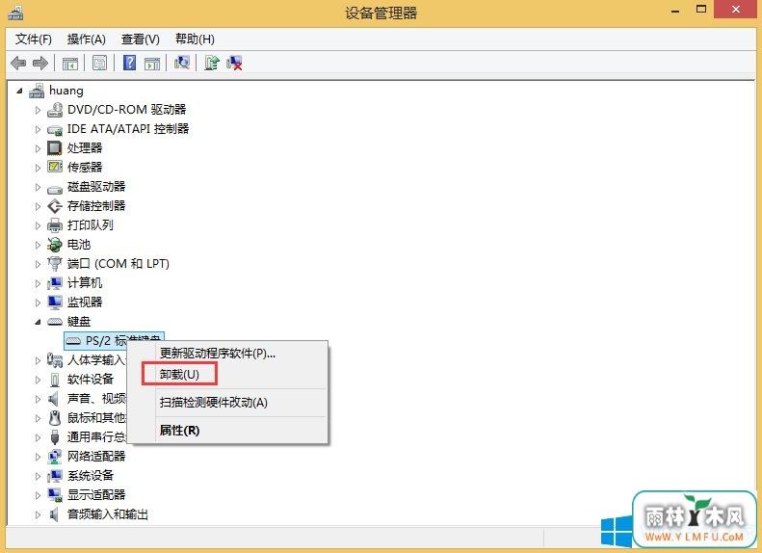Click the 设备管理器 title bar icon
This screenshot has height=553, width=762.
coord(15,13)
